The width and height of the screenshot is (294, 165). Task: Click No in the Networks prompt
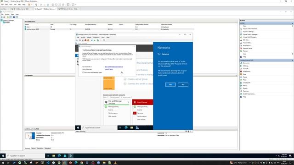(183, 84)
